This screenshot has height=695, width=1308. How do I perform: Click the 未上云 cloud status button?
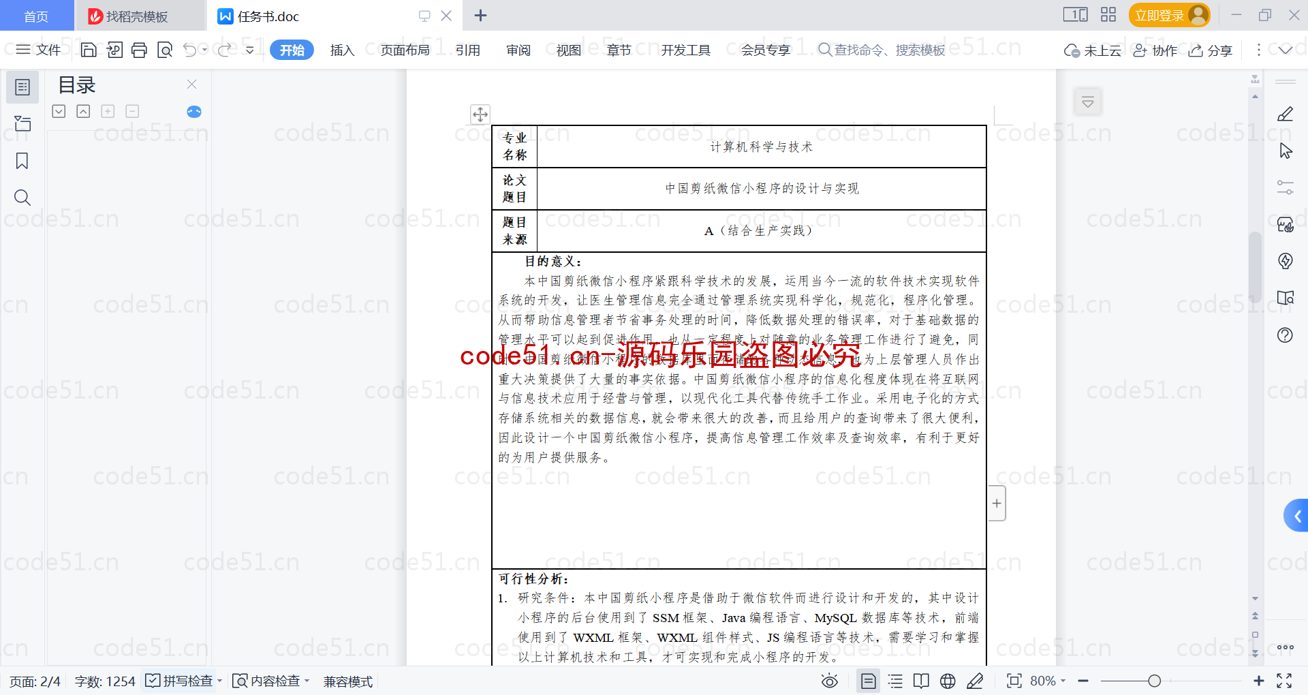click(1092, 50)
